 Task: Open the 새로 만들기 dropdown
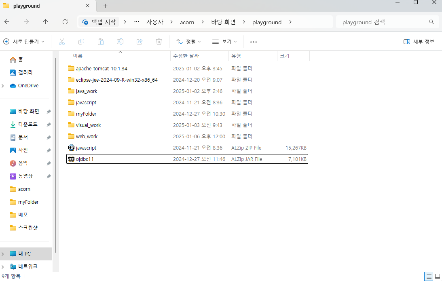(24, 42)
